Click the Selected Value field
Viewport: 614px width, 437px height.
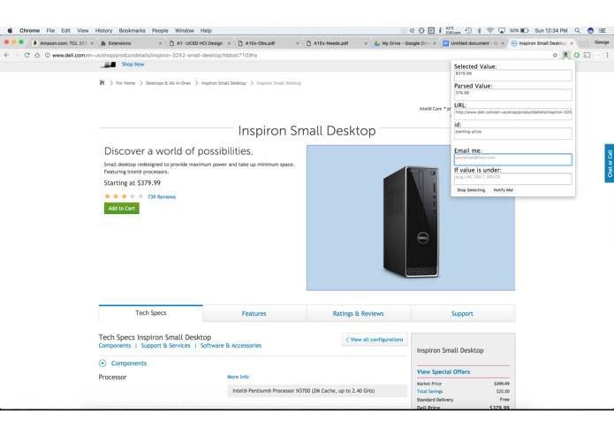[x=513, y=75]
